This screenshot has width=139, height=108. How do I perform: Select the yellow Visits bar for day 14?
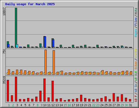60,73
